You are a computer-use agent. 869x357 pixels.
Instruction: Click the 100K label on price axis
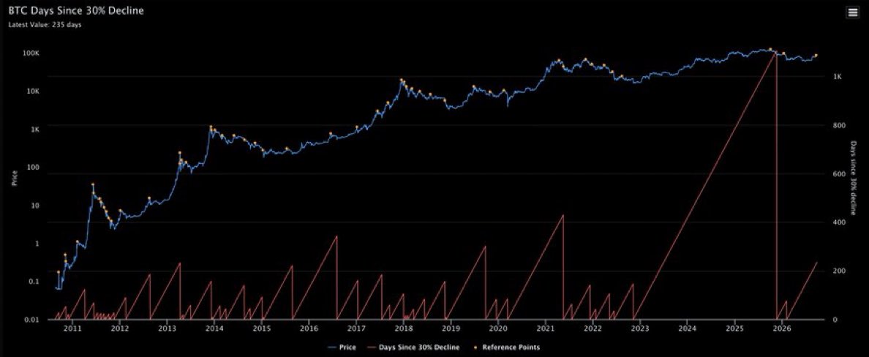pos(31,53)
